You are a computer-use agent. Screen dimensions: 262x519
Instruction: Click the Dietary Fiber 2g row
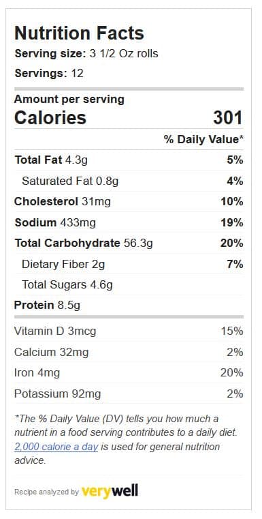129,264
